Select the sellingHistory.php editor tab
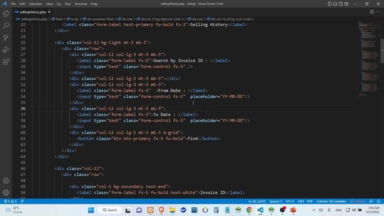 pyautogui.click(x=32, y=12)
